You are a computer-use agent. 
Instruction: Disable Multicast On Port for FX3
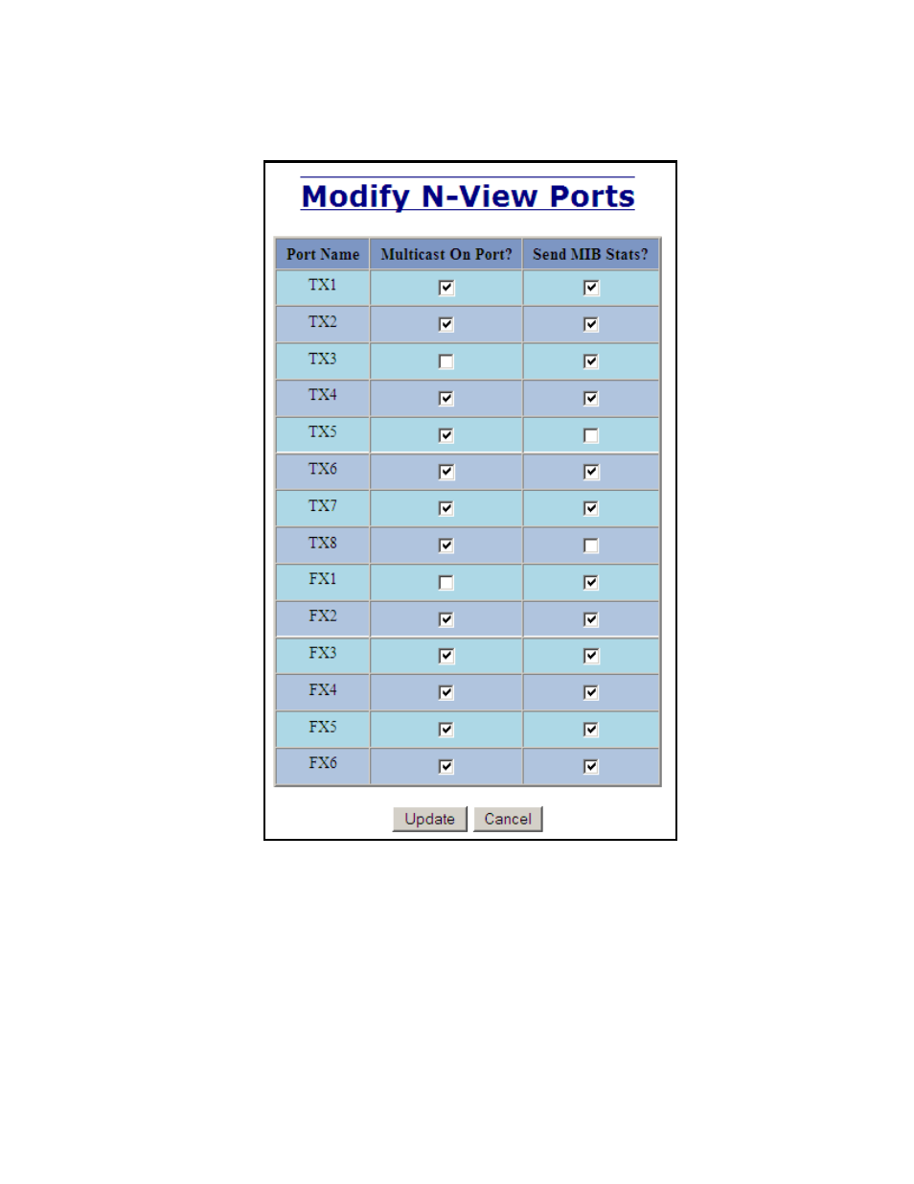pos(446,656)
